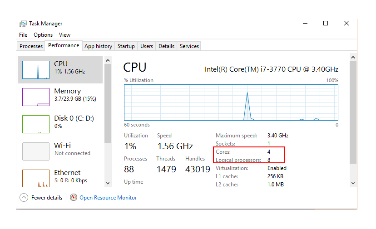The image size is (376, 229).
Task: Select the Memory usage graph thumbnail
Action: pyautogui.click(x=36, y=97)
